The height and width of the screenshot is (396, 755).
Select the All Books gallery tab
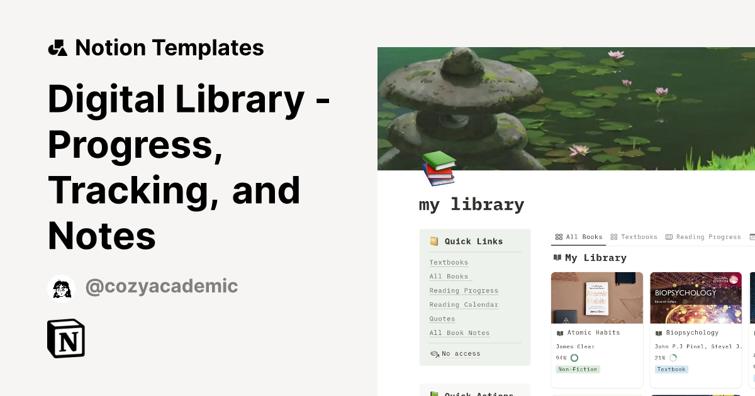(x=578, y=237)
